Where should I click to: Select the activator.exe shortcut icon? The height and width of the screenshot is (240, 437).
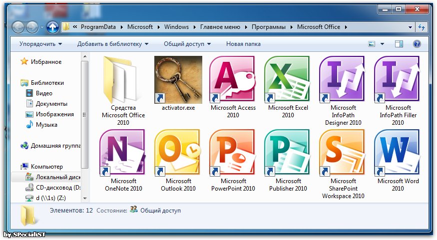tap(178, 80)
